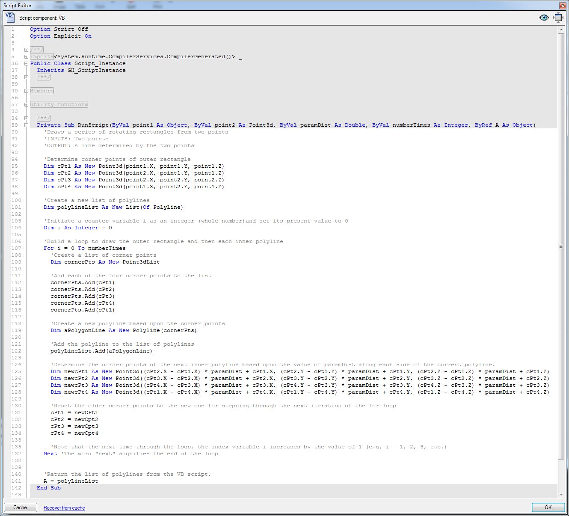This screenshot has width=569, height=516.
Task: Close the Script Editor window
Action: (x=562, y=5)
